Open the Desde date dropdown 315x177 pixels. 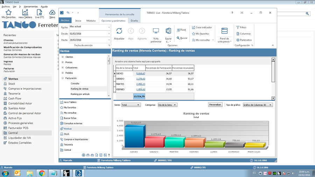(109, 34)
